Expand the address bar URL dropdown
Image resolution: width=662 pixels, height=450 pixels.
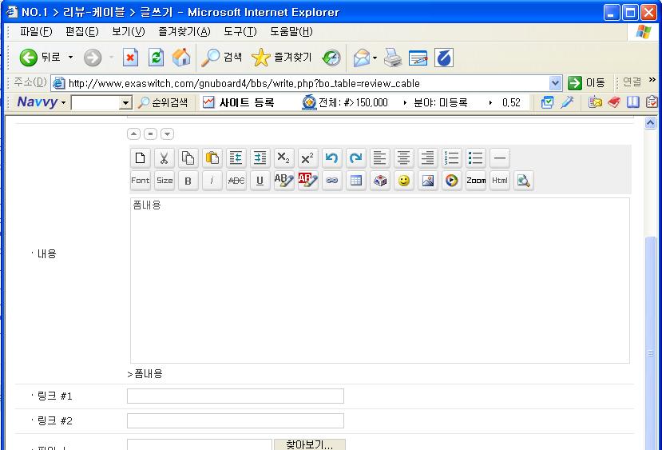(556, 83)
